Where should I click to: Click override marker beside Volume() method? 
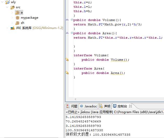(x=67, y=20)
